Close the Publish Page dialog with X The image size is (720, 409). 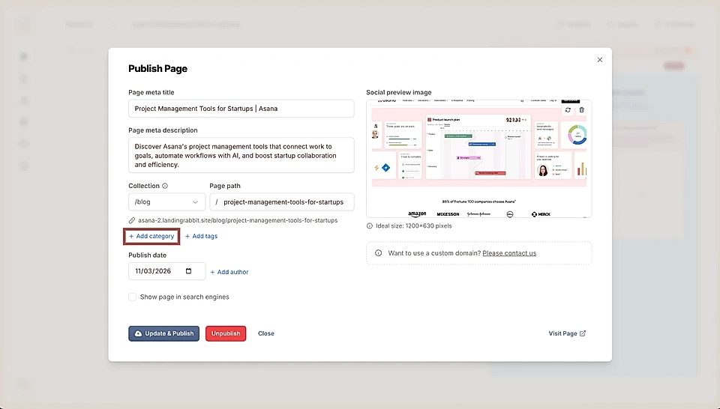(600, 60)
